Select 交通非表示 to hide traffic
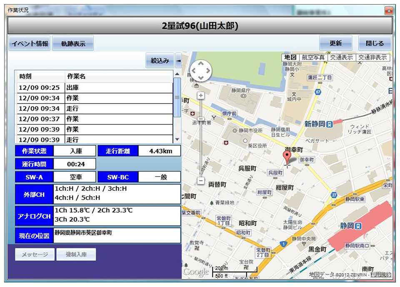Image resolution: width=400 pixels, height=287 pixels. pyautogui.click(x=372, y=57)
